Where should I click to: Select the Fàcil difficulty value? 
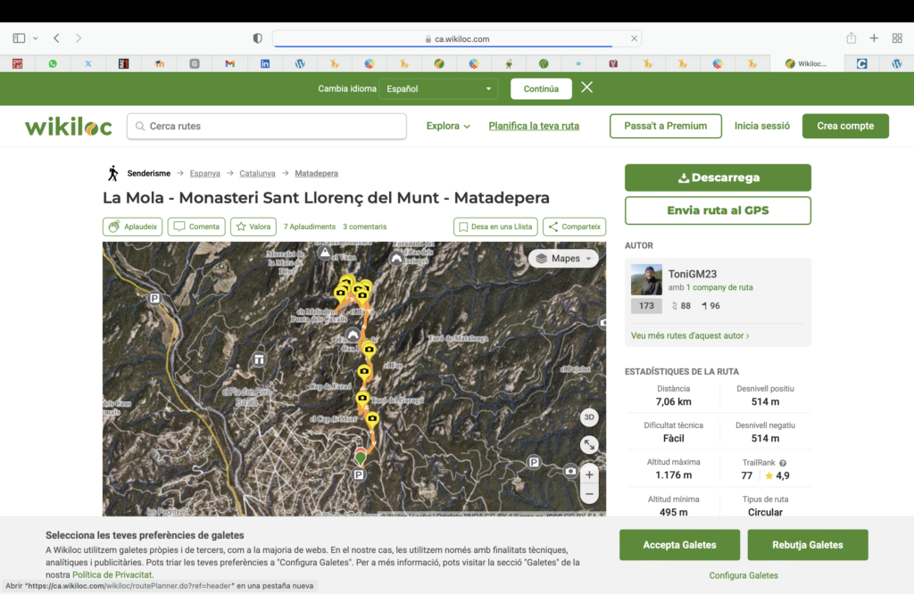tap(673, 439)
